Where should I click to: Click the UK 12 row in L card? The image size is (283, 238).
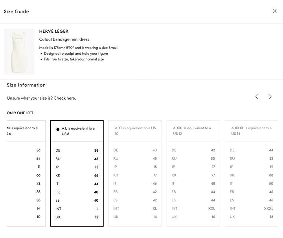coord(77,217)
